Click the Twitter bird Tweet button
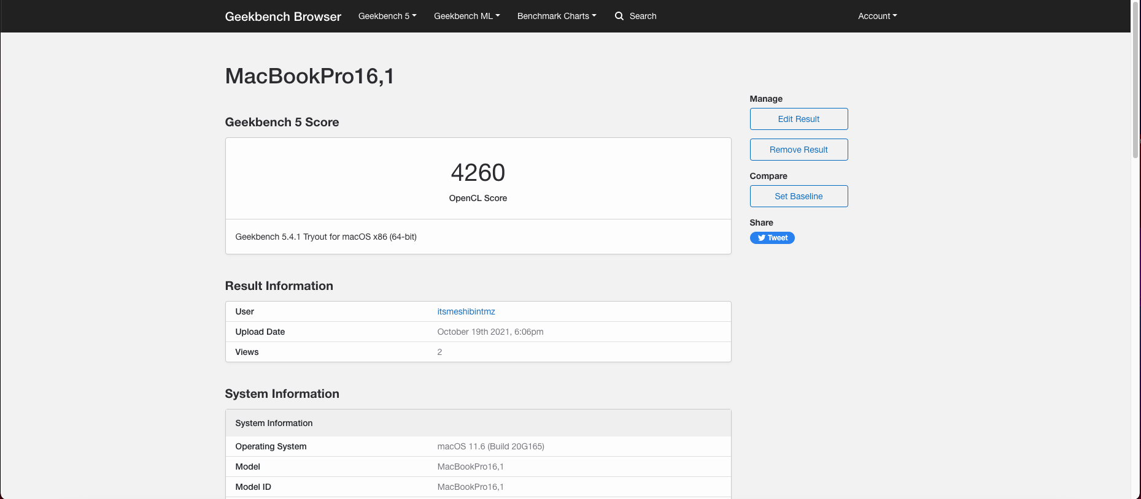The image size is (1141, 499). (772, 238)
